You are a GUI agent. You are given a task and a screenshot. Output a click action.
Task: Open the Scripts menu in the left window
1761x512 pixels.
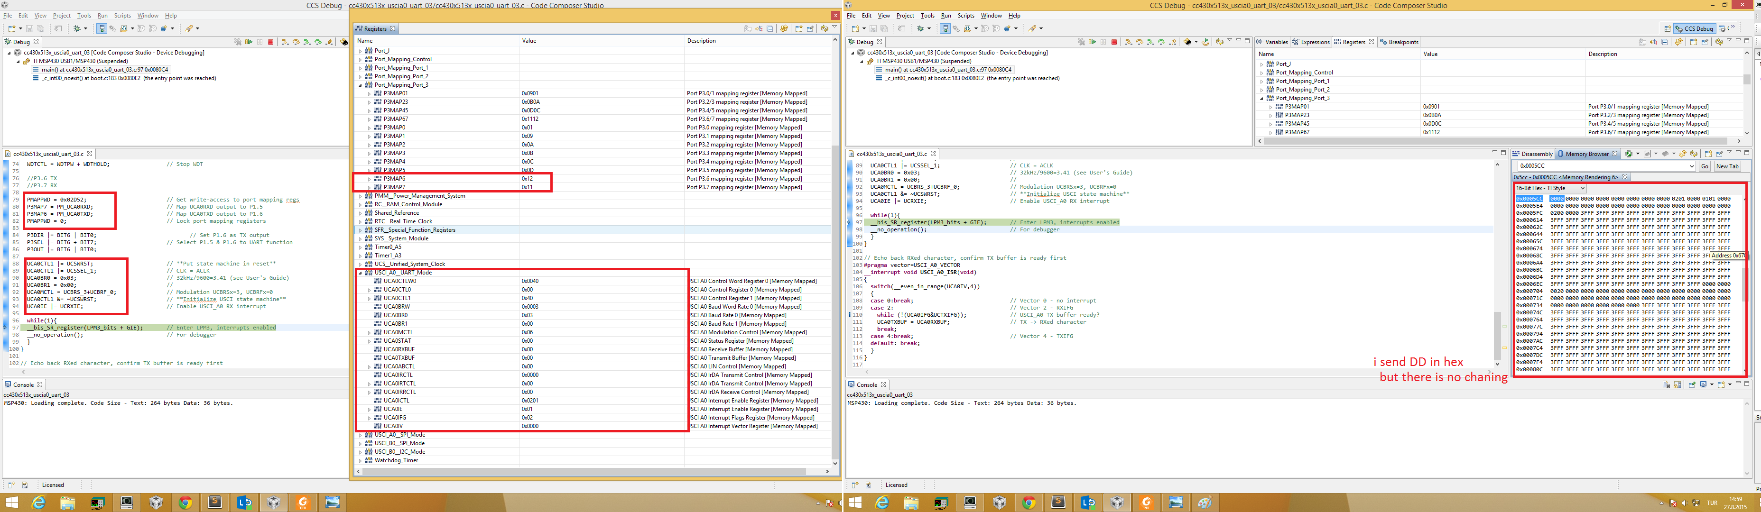[x=122, y=15]
